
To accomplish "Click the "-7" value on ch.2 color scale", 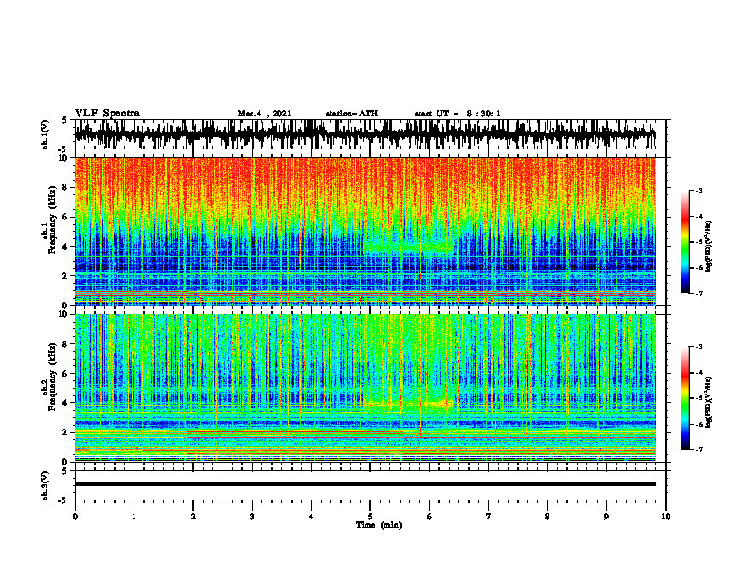I will (x=699, y=450).
